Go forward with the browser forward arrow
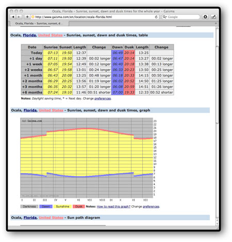 click(x=19, y=17)
